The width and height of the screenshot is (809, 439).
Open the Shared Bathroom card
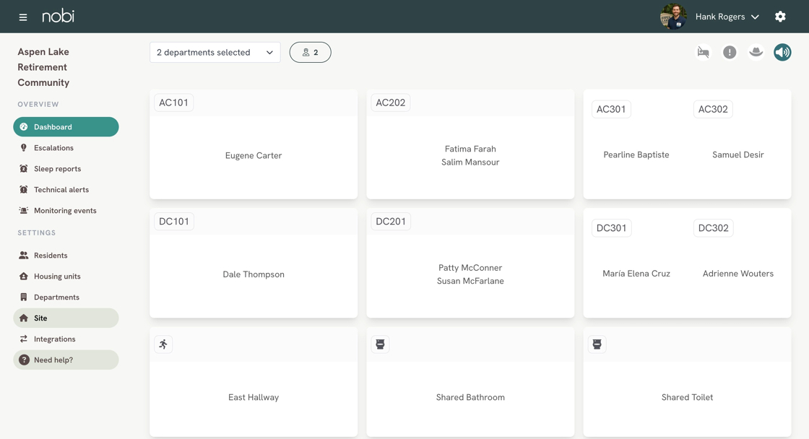click(470, 382)
